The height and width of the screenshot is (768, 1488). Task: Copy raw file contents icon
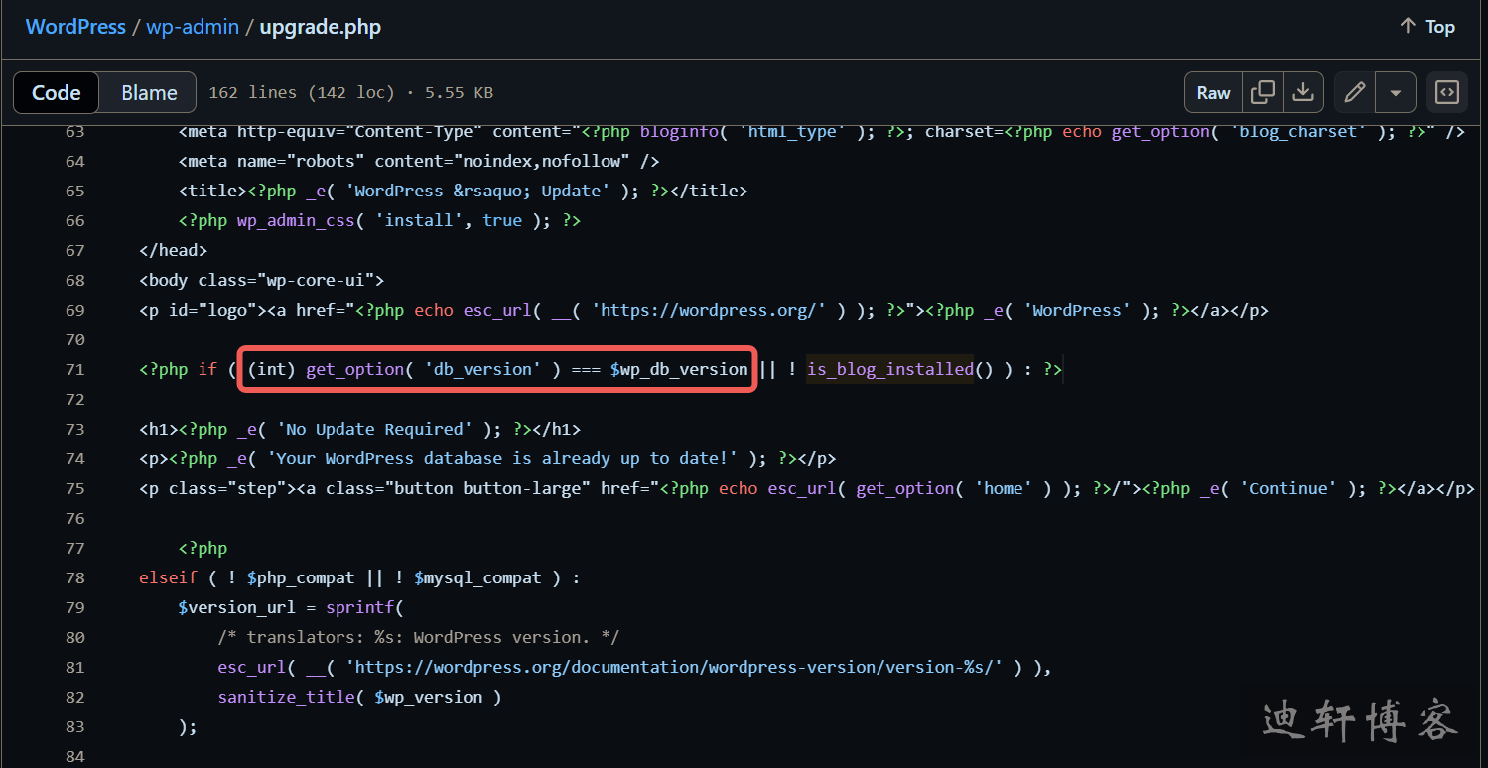(x=1263, y=93)
